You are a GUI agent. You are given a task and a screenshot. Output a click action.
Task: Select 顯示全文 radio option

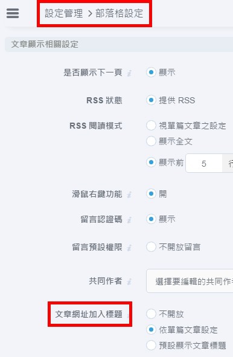[x=151, y=141]
